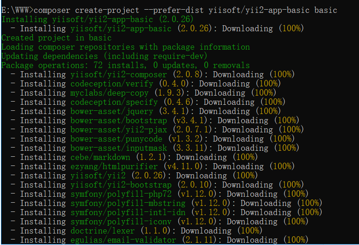Viewport: 359px width, 245px height.
Task: Click egulias/email-validator package name
Action: coord(123,240)
